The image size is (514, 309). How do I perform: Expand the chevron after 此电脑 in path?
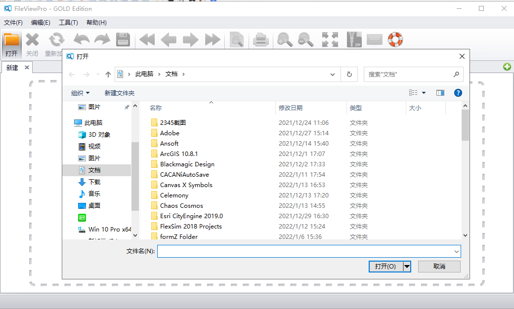click(159, 75)
